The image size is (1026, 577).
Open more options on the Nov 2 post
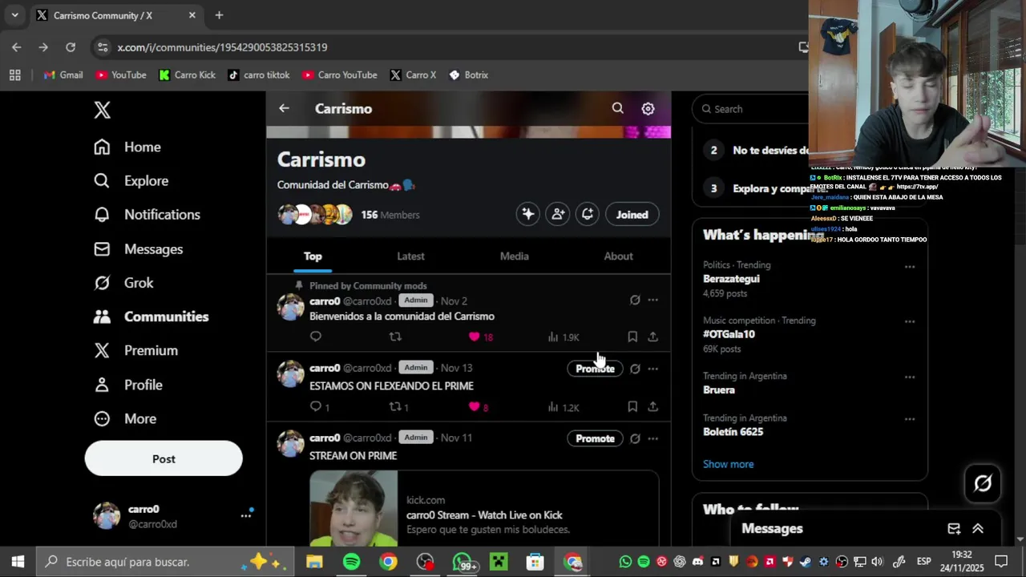coord(652,300)
